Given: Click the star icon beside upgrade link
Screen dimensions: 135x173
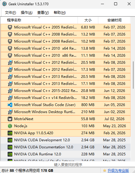Looking at the screenshot, I should click(x=104, y=170).
